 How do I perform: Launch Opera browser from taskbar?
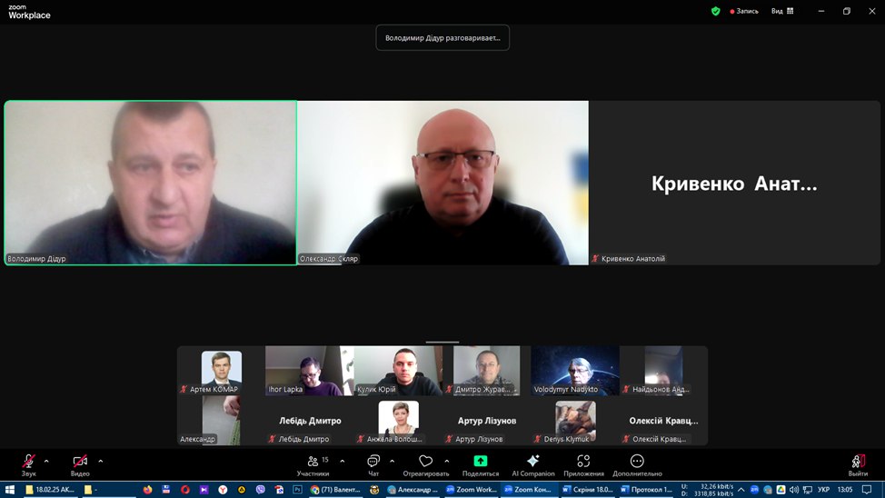tap(185, 490)
